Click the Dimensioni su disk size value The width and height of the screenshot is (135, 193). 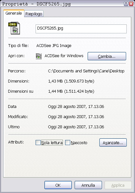(71, 91)
